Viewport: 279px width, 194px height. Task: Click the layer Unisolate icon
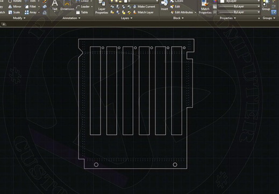[118, 12]
